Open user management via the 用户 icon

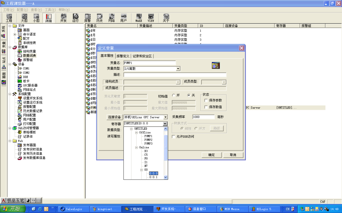[123, 17]
